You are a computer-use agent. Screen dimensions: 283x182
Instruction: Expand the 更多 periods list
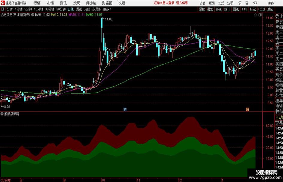coord(107,9)
